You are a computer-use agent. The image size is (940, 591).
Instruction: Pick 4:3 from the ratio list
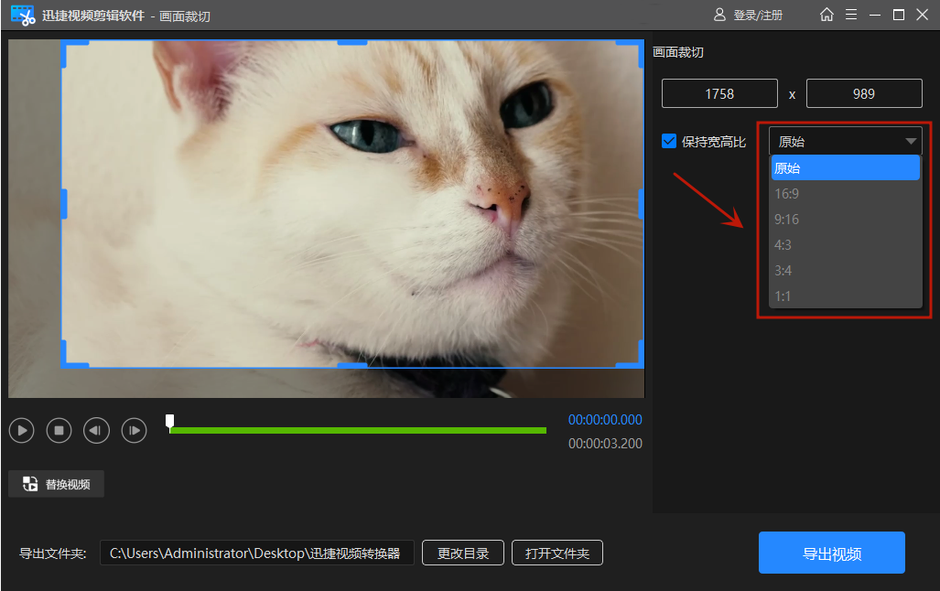(x=783, y=245)
